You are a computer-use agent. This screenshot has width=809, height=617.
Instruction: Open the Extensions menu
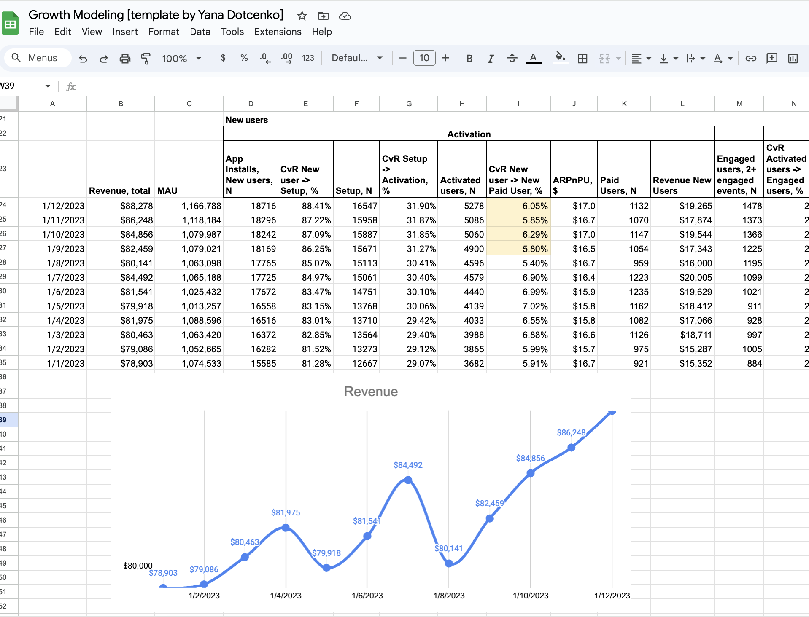[x=278, y=32]
